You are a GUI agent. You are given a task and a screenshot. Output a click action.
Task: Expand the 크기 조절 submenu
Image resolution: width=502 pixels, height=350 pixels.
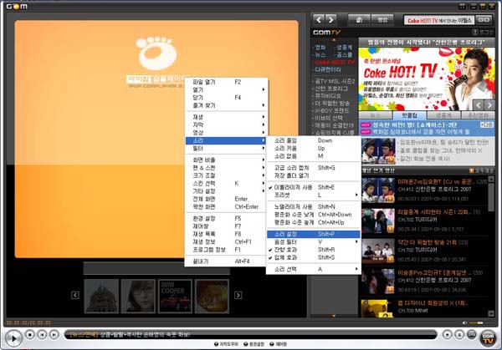226,175
